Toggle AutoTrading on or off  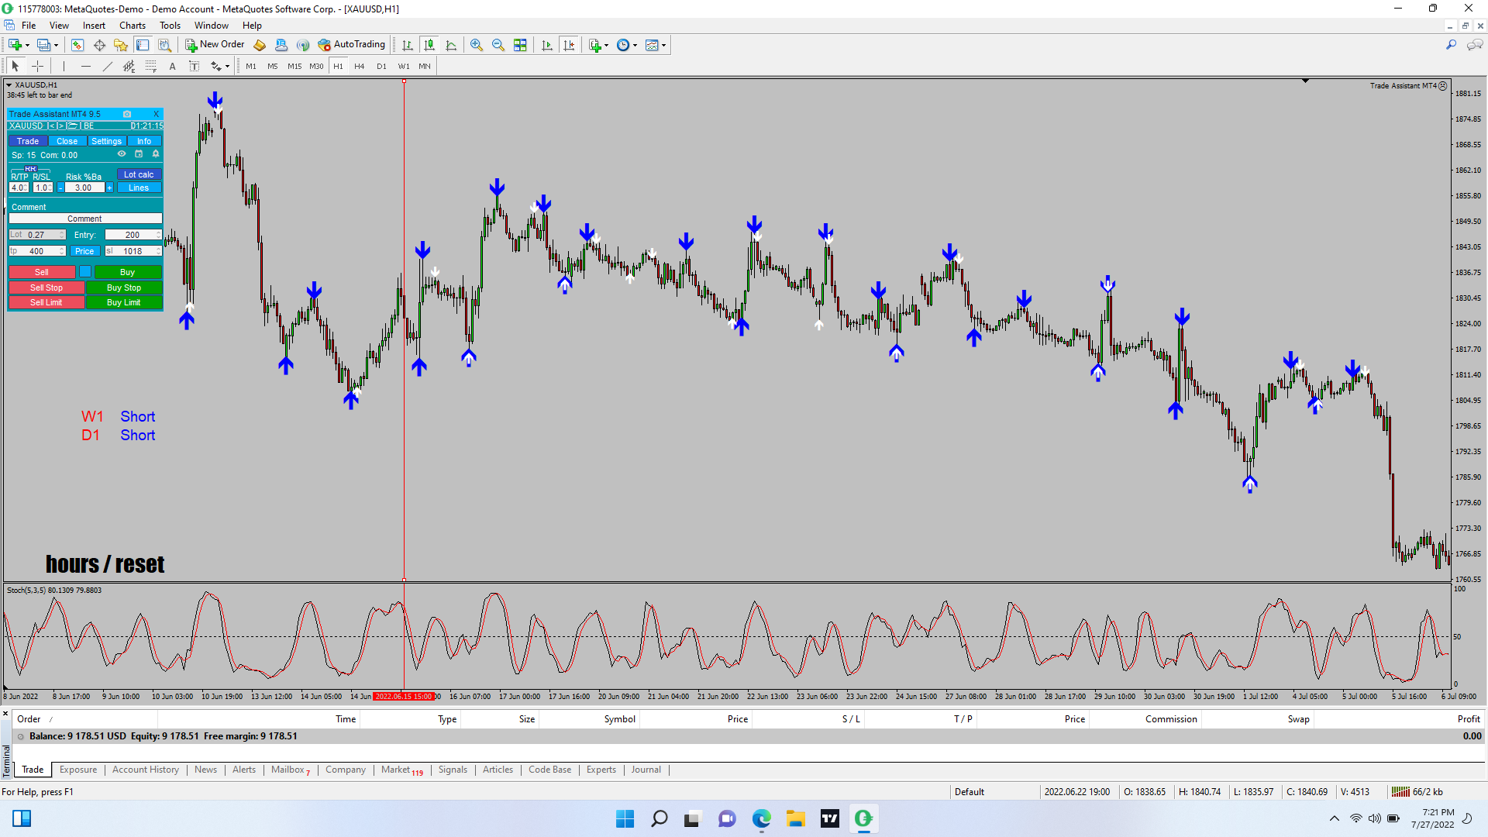351,45
